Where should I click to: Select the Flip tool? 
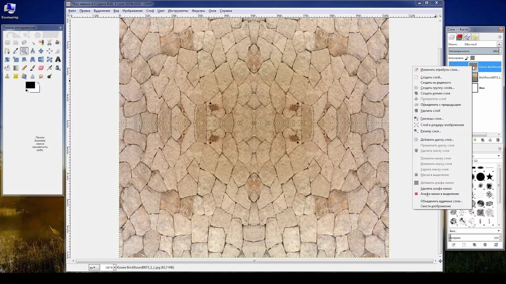41,59
